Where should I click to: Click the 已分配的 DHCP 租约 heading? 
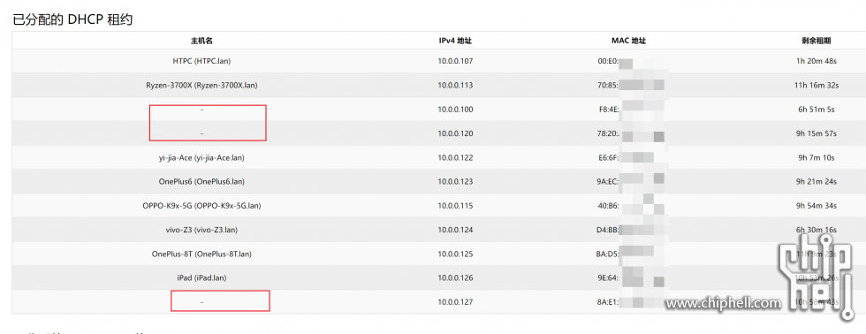pos(72,19)
